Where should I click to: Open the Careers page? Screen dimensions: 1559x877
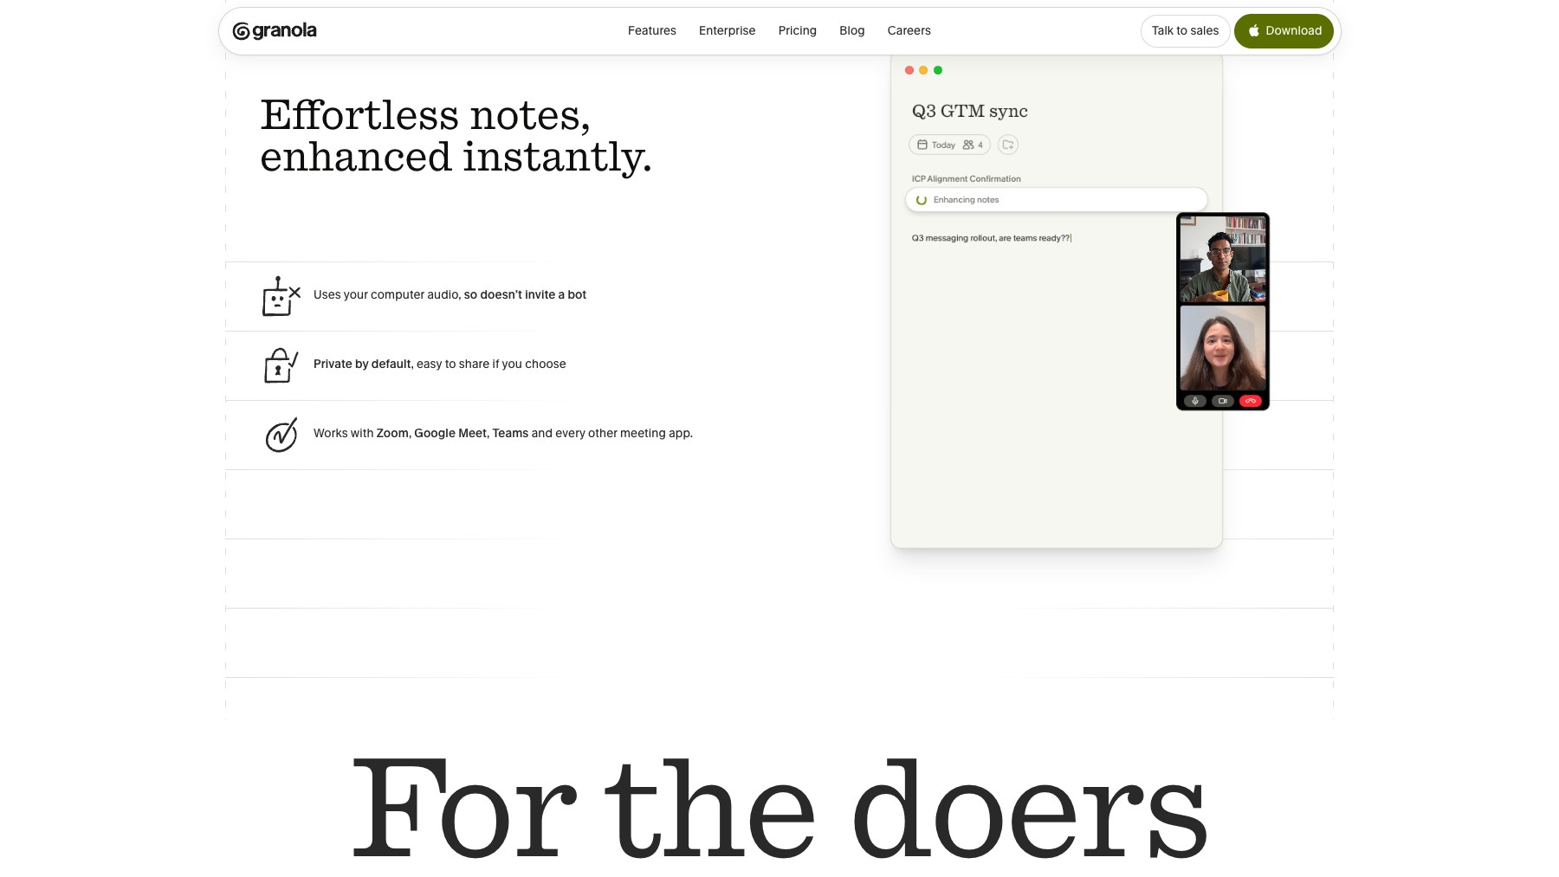[x=909, y=30]
